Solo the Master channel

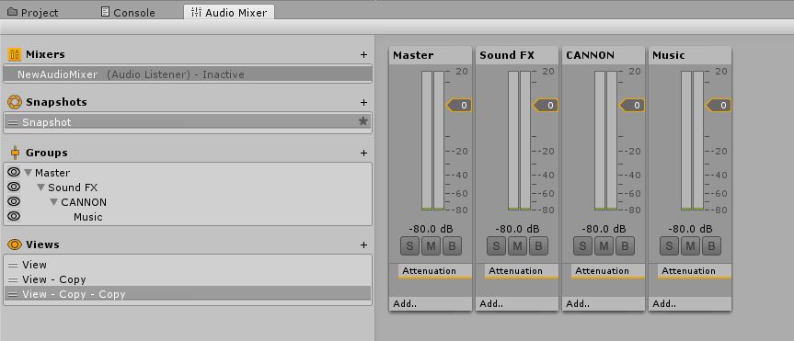click(x=409, y=246)
